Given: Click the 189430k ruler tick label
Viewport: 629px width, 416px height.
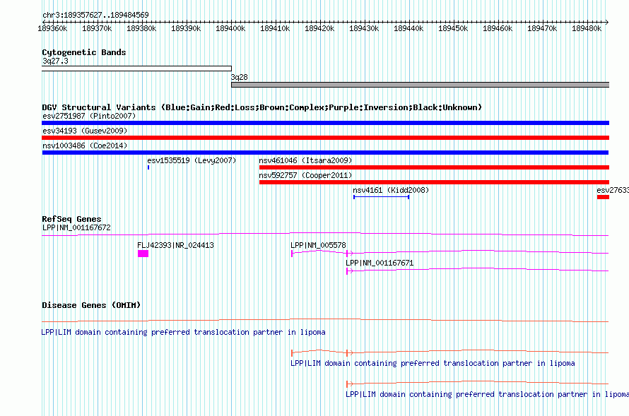Looking at the screenshot, I should tap(364, 28).
